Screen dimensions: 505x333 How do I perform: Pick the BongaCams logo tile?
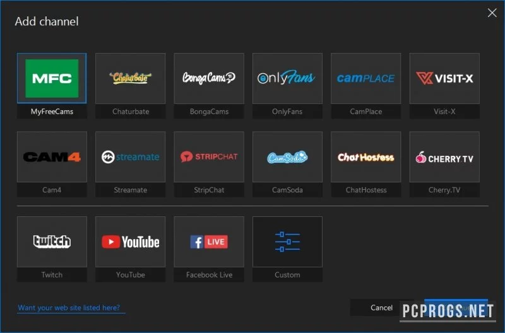tap(209, 78)
